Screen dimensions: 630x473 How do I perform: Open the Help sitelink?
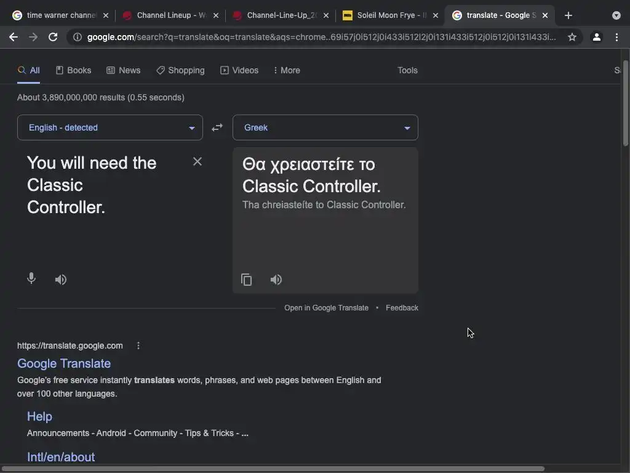pos(39,416)
